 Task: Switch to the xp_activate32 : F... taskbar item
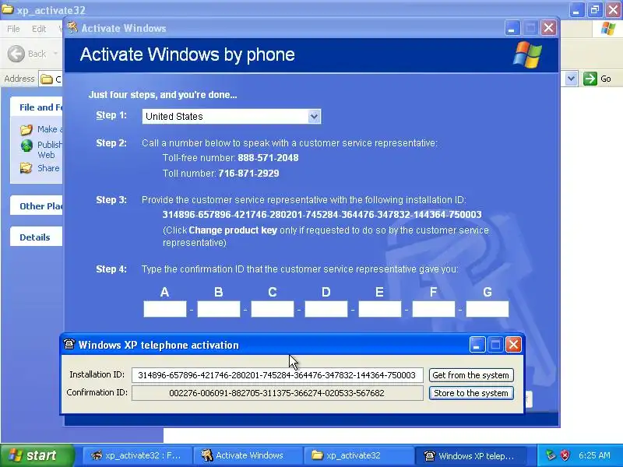[x=137, y=455]
